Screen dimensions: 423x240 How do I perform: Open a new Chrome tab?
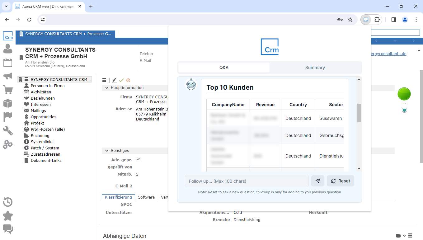point(91,6)
